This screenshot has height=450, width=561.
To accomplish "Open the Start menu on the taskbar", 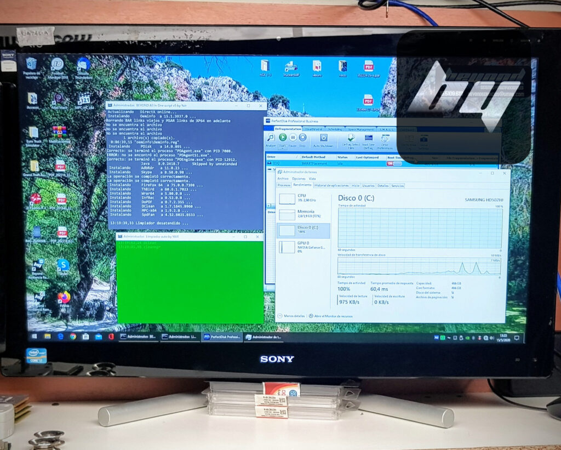I will 35,337.
